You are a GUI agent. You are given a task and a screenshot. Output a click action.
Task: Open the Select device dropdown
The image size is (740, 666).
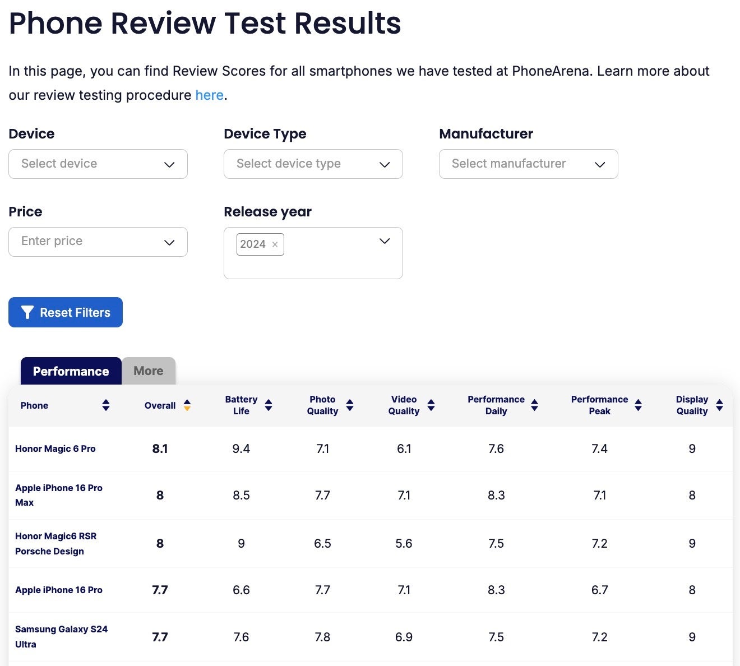point(98,164)
